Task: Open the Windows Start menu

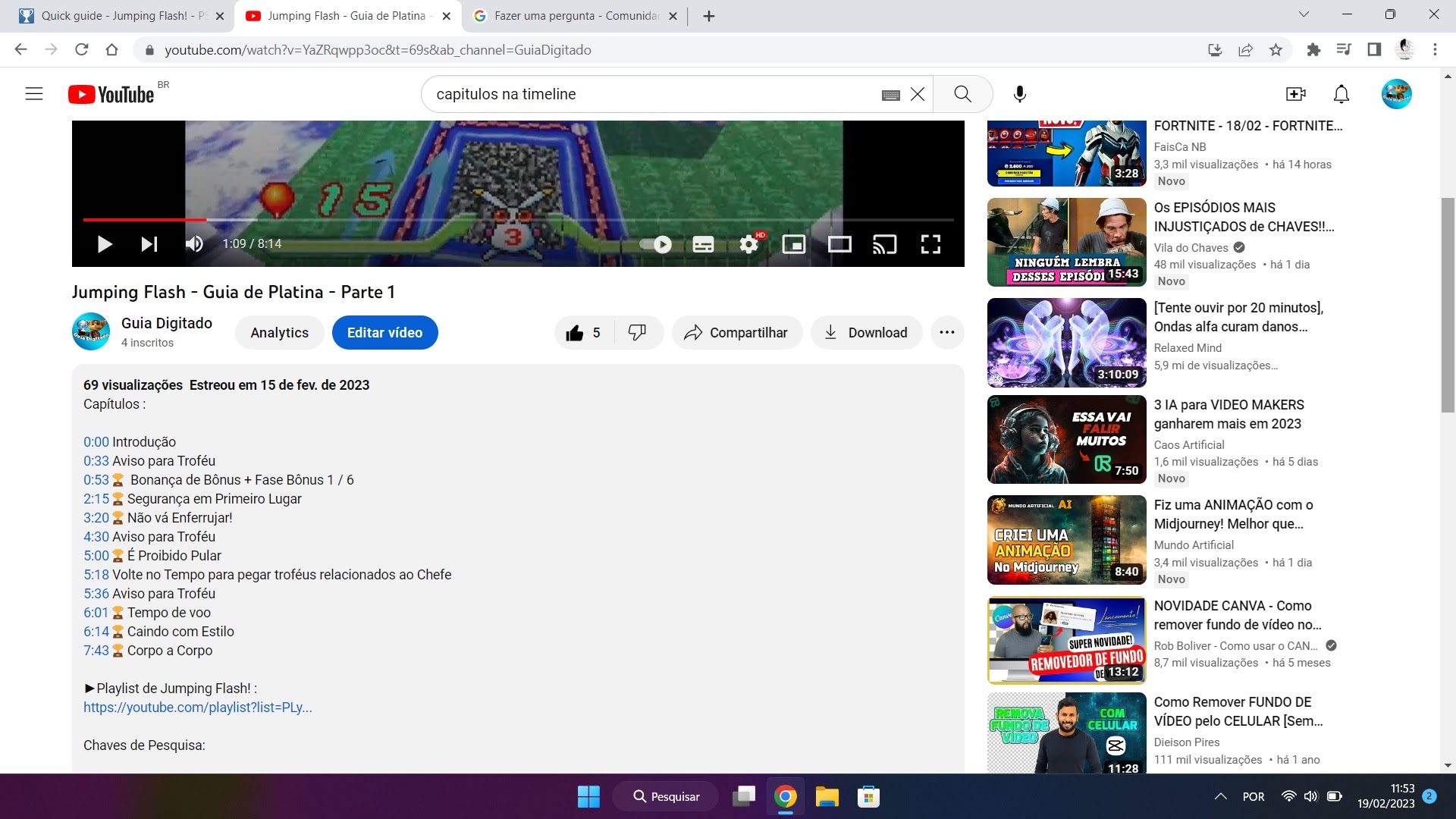Action: (588, 796)
